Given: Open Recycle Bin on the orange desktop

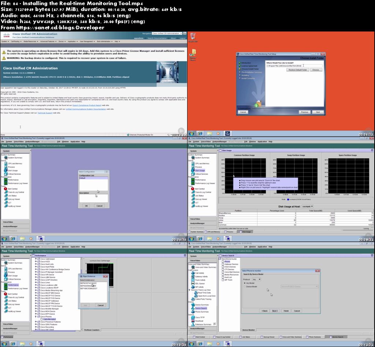Looking at the screenshot, I should (x=193, y=37).
